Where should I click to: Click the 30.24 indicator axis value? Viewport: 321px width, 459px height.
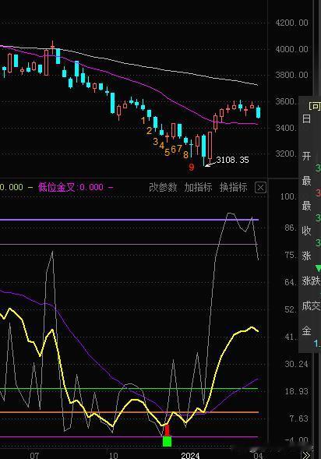296,364
